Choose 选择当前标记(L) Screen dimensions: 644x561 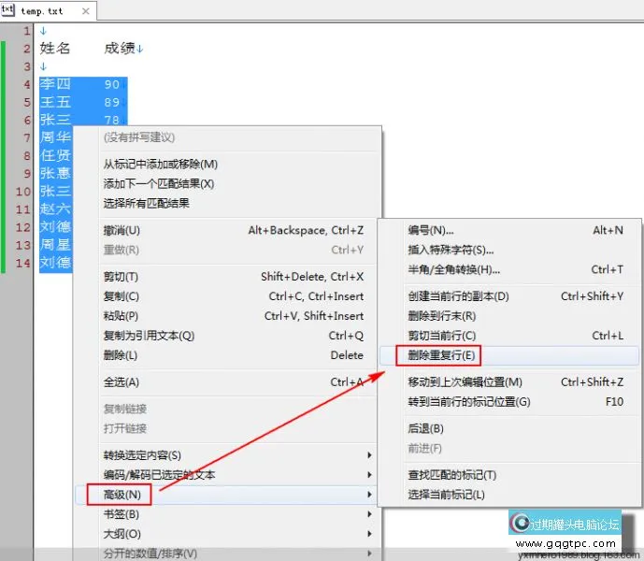(509, 495)
